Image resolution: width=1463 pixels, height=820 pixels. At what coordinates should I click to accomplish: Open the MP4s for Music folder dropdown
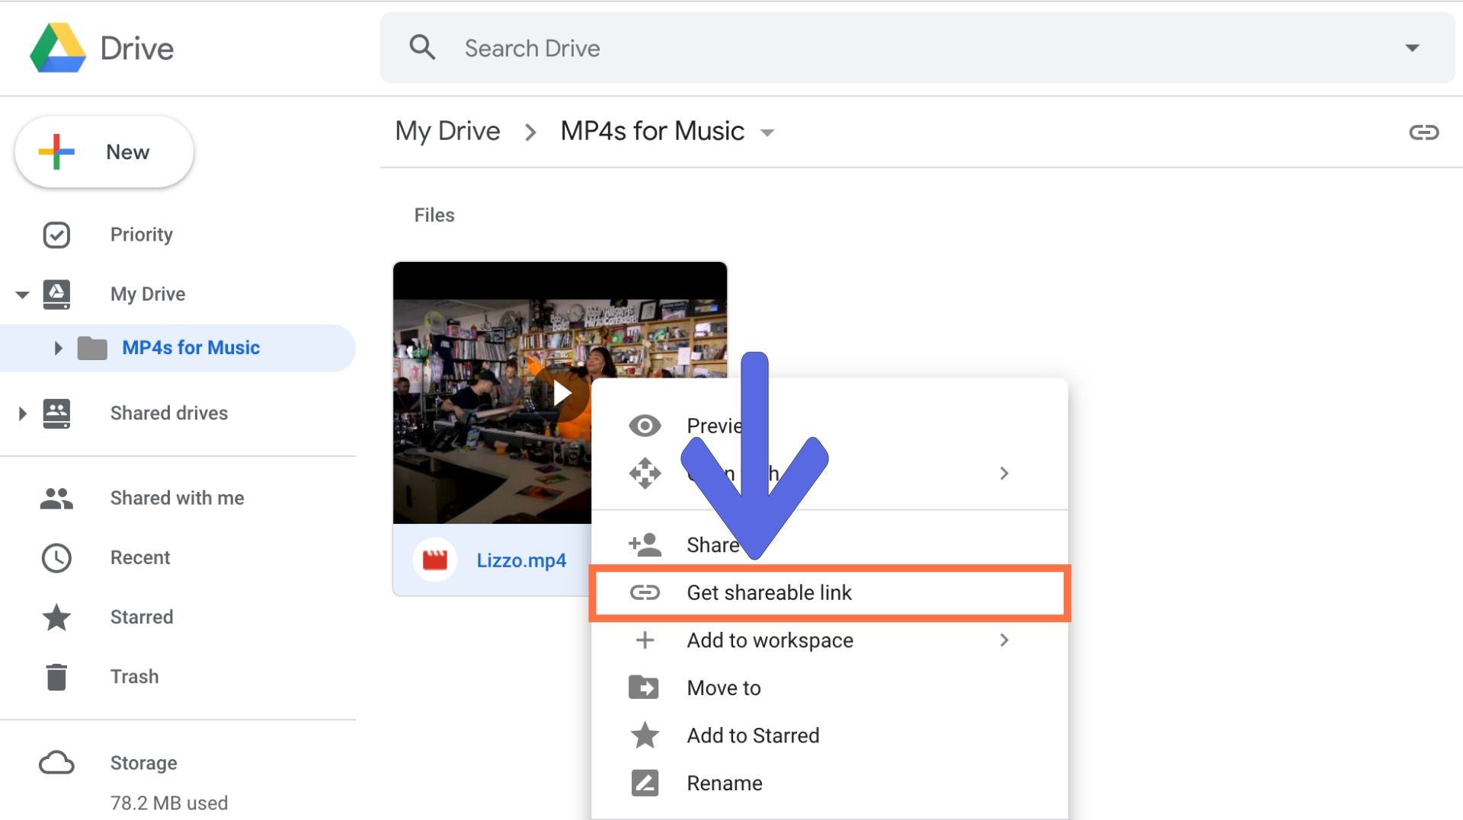767,132
